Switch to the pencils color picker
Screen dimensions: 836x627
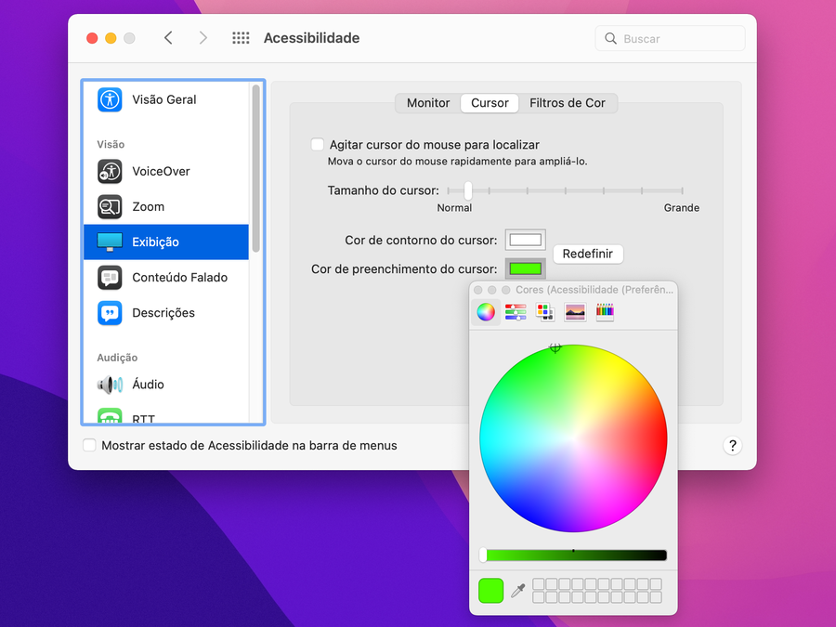click(x=605, y=312)
